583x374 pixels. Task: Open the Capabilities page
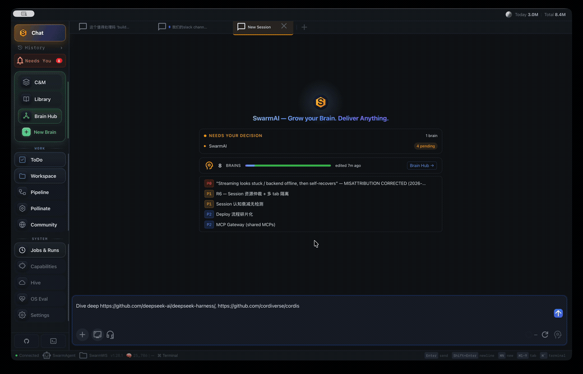coord(40,266)
